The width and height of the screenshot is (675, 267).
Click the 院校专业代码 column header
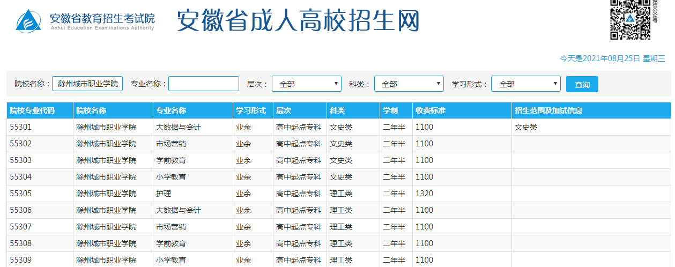coord(32,111)
